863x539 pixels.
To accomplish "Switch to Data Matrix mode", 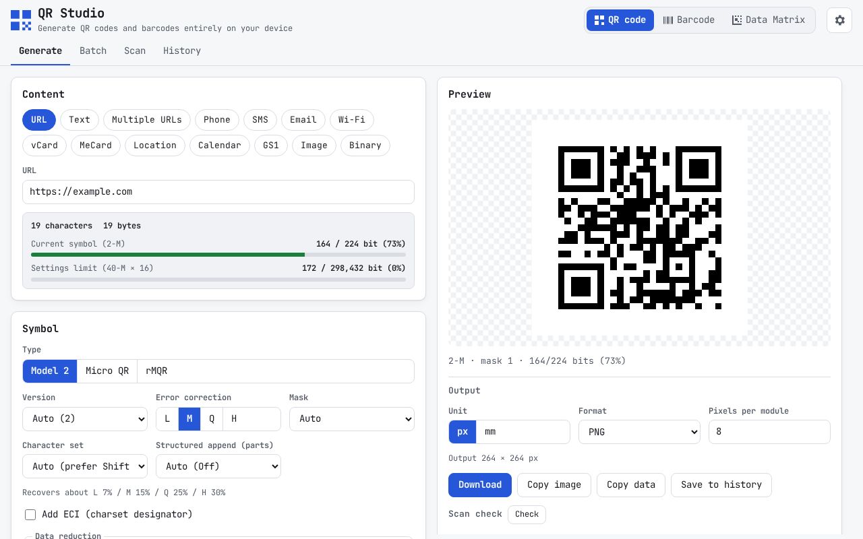I will click(x=769, y=20).
